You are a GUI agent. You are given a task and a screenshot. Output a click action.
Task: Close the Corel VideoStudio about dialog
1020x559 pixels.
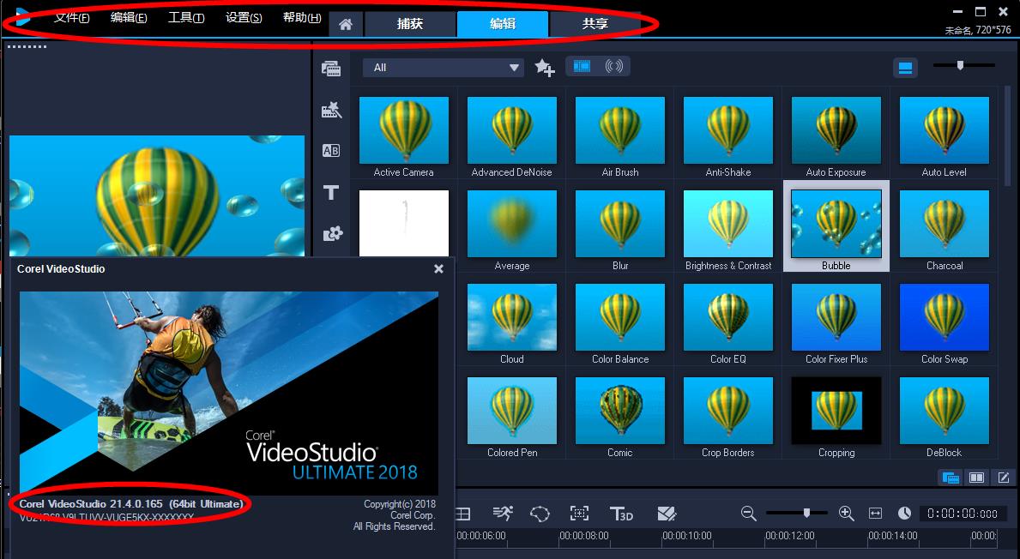(438, 268)
